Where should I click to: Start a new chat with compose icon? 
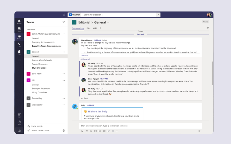click(x=64, y=15)
